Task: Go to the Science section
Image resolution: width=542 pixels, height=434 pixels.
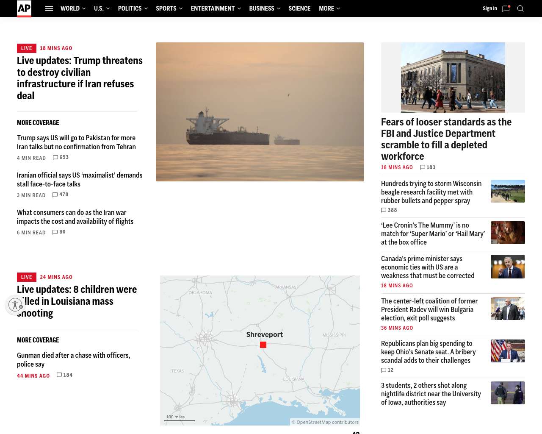Action: point(299,8)
